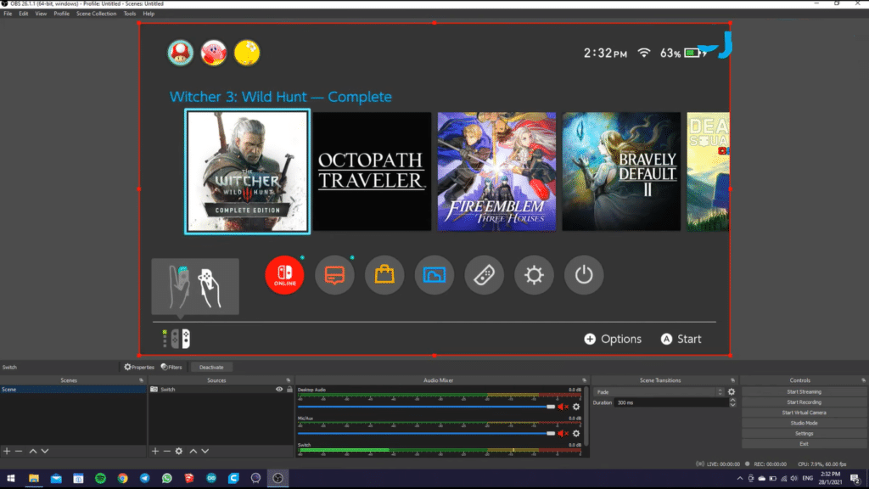
Task: Open source properties gear in Sources toolbar
Action: coord(179,452)
